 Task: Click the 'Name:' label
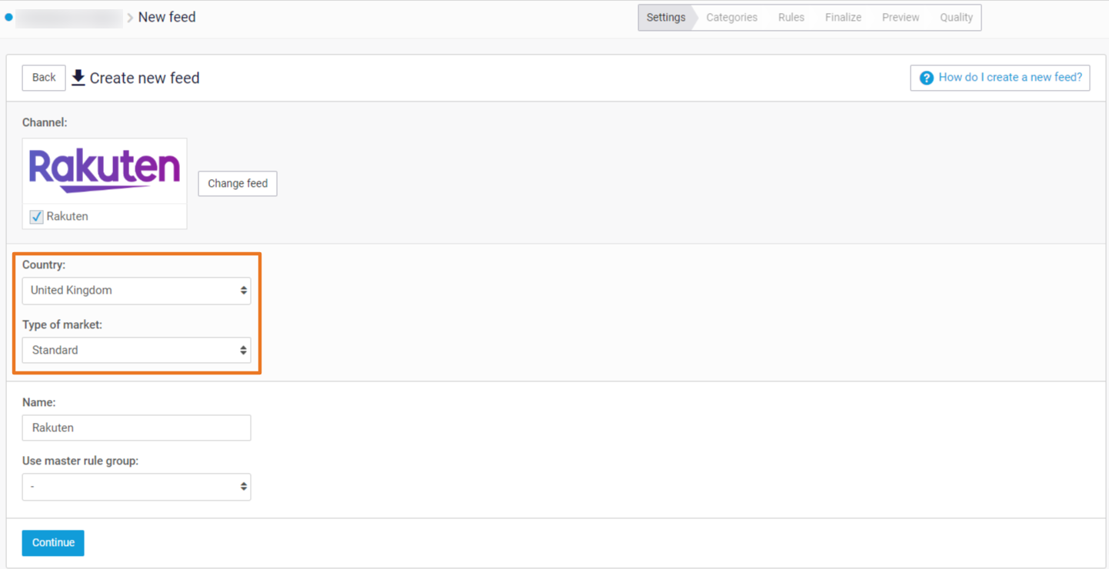(x=39, y=402)
